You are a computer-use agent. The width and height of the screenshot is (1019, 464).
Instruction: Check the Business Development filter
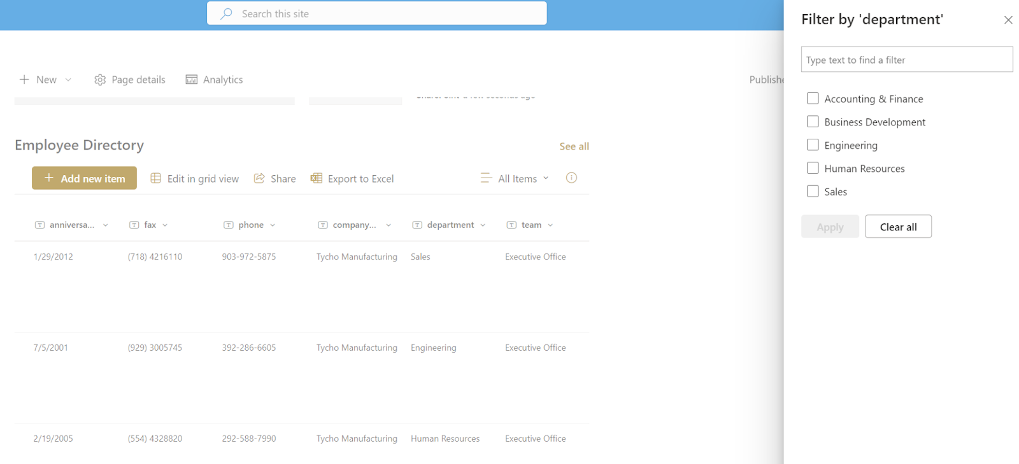click(813, 122)
